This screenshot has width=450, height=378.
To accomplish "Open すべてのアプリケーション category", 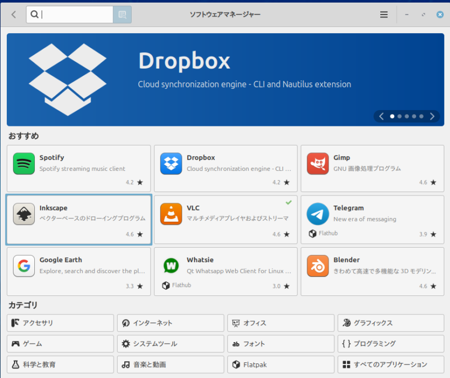I will [390, 365].
